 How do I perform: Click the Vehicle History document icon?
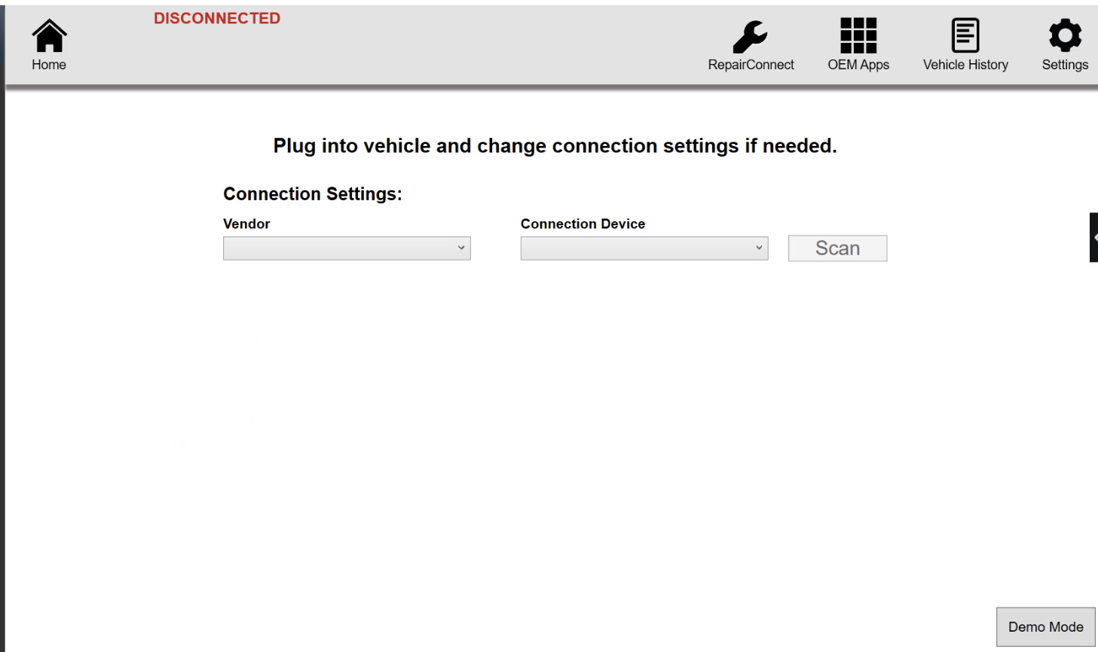(x=965, y=35)
